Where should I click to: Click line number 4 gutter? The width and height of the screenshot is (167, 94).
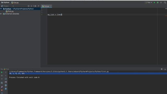(x=42, y=15)
